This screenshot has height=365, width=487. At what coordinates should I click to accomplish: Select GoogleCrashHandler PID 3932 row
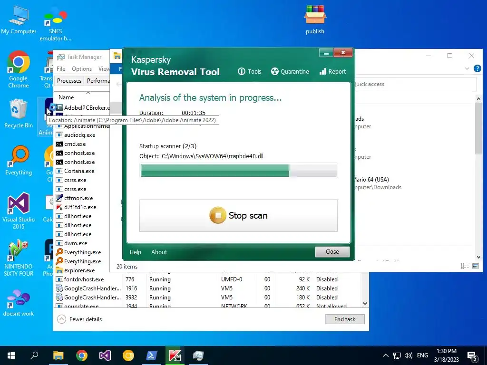(x=208, y=297)
